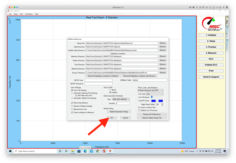The width and height of the screenshot is (236, 163).
Task: Open the Line Type dropdown
Action: click(x=155, y=94)
